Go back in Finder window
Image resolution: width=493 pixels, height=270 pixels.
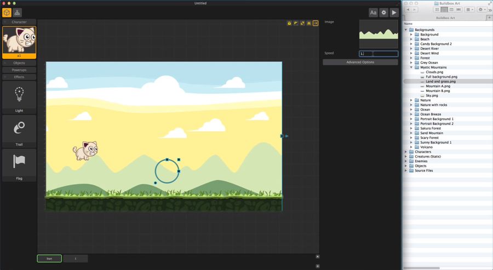click(408, 10)
